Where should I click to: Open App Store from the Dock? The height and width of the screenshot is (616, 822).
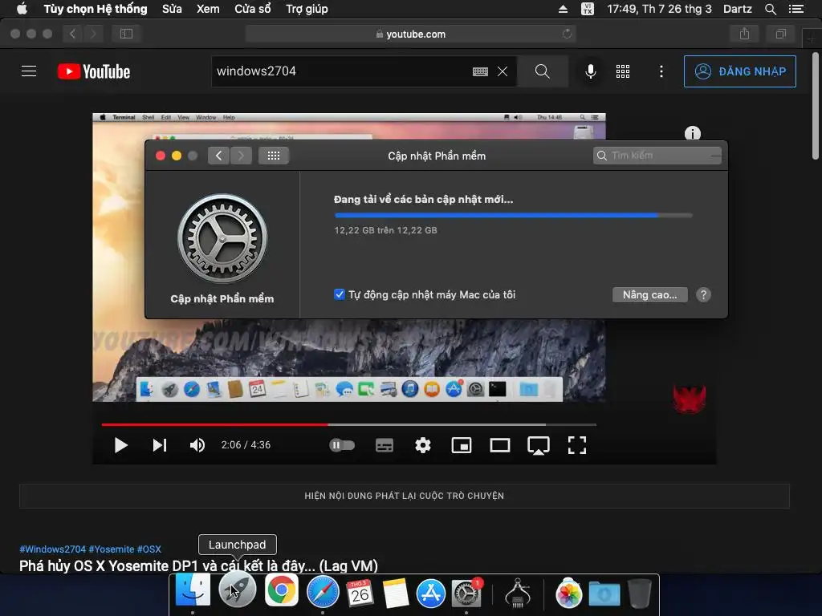pyautogui.click(x=431, y=593)
